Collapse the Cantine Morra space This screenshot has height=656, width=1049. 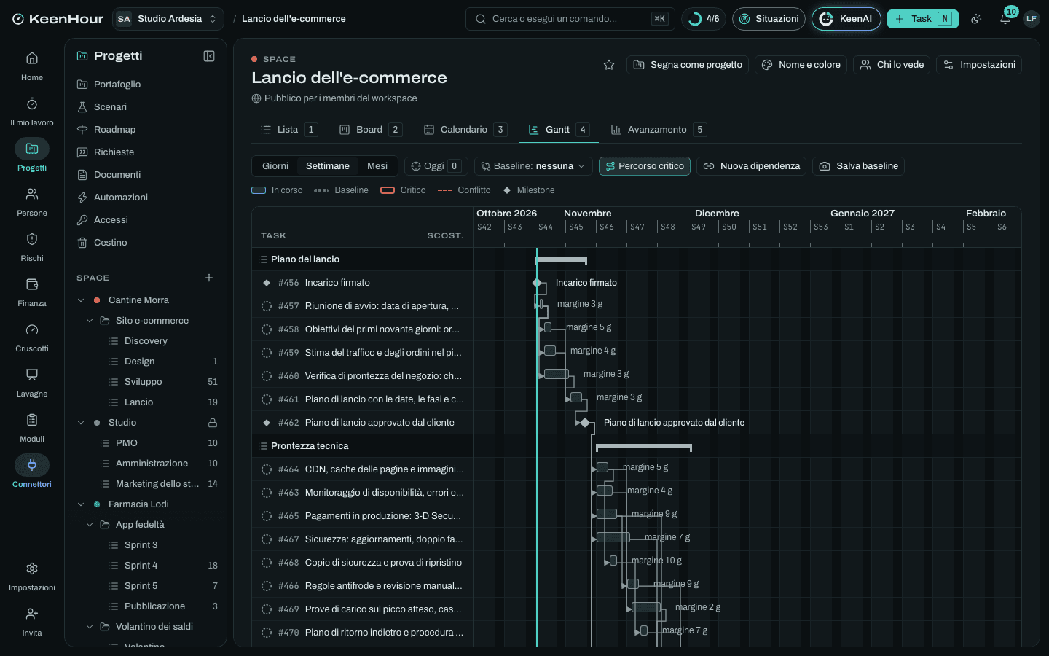tap(81, 300)
